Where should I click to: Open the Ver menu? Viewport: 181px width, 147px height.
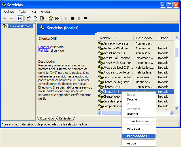pyautogui.click(x=34, y=12)
